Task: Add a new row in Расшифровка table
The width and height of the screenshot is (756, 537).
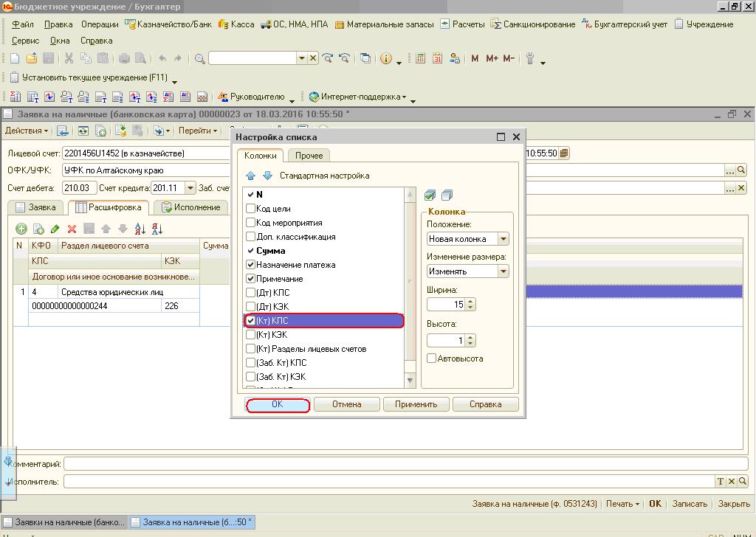Action: point(21,229)
